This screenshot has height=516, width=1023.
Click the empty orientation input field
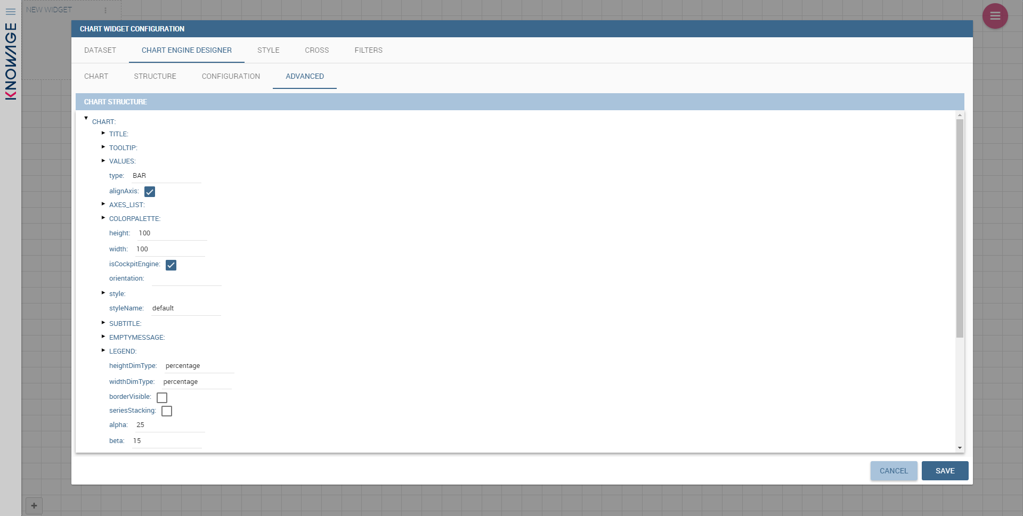pyautogui.click(x=186, y=279)
